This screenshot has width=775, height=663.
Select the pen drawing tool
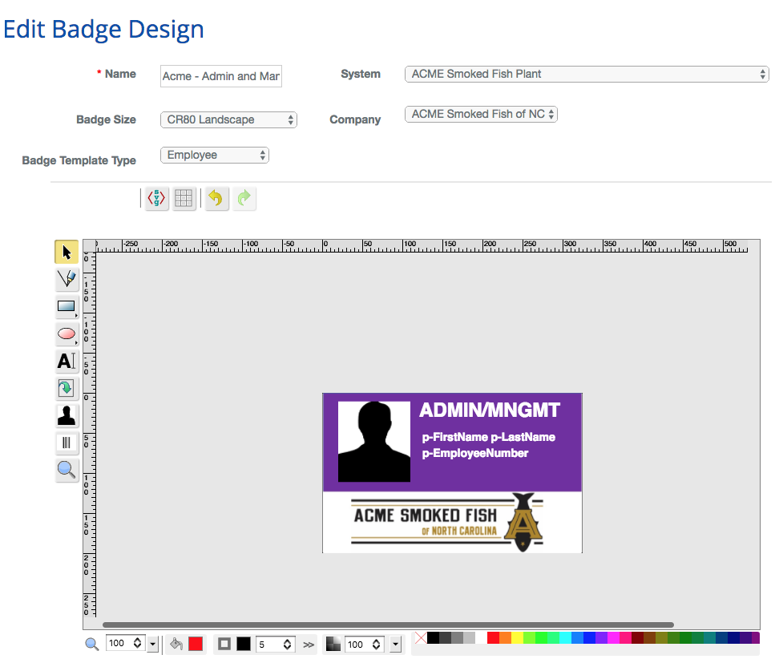click(67, 279)
